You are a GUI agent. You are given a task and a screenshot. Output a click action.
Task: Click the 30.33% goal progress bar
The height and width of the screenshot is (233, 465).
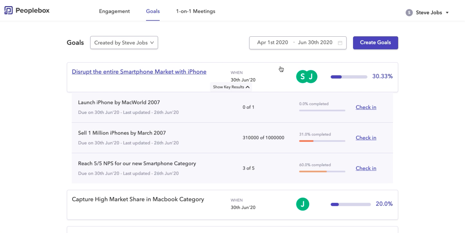pos(349,77)
